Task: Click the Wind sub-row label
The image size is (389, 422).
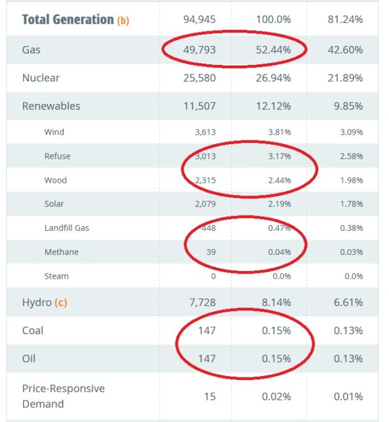Action: click(x=54, y=132)
